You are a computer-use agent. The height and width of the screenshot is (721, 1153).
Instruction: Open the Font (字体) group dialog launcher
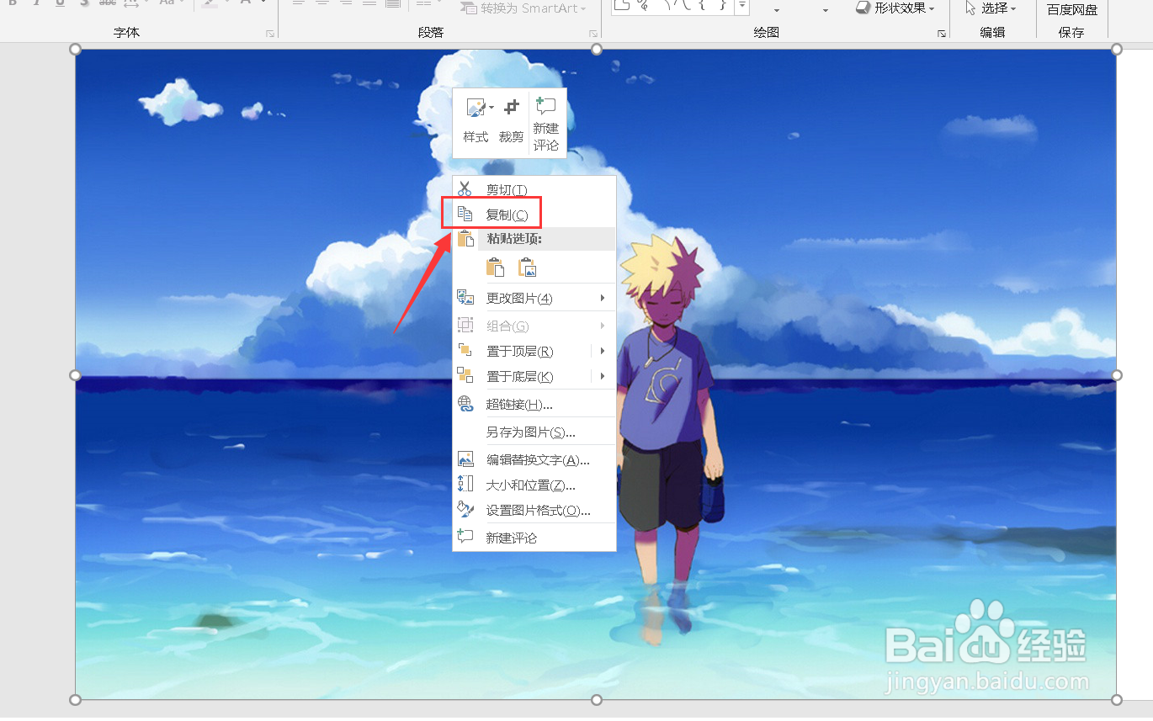click(270, 34)
